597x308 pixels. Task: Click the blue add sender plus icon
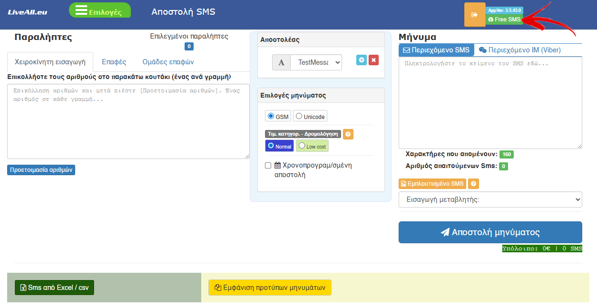point(362,60)
